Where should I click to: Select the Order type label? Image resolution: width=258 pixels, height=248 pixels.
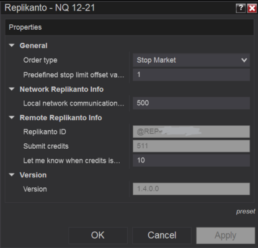click(40, 60)
